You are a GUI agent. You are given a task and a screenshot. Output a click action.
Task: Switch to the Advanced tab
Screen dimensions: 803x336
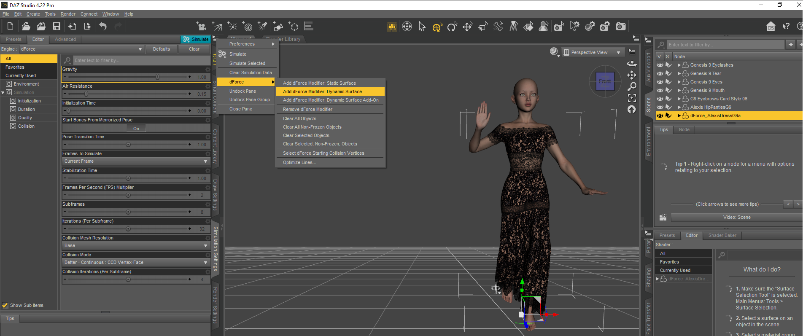tap(65, 39)
